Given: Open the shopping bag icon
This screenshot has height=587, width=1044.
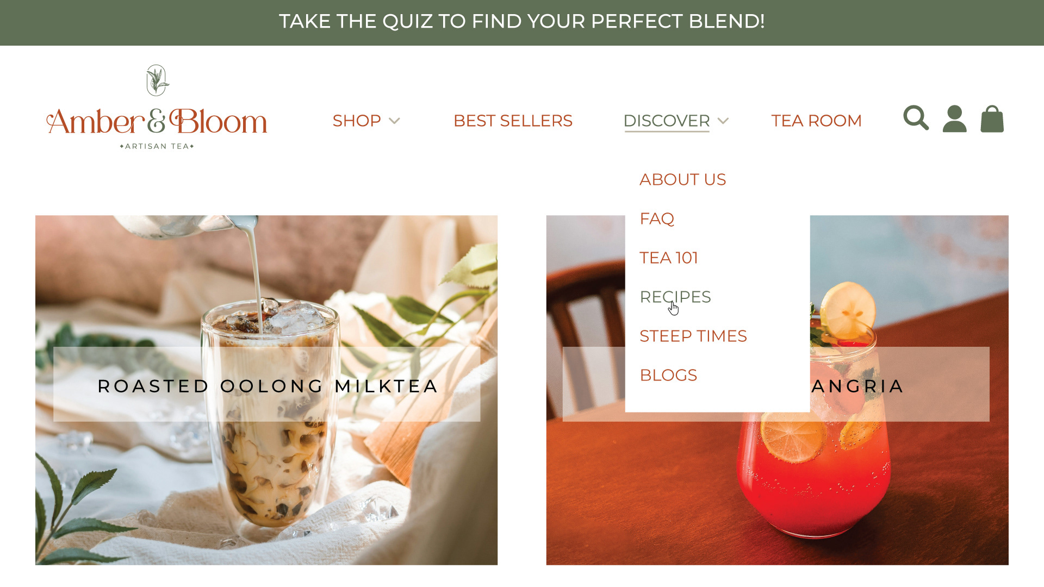Looking at the screenshot, I should pyautogui.click(x=992, y=118).
